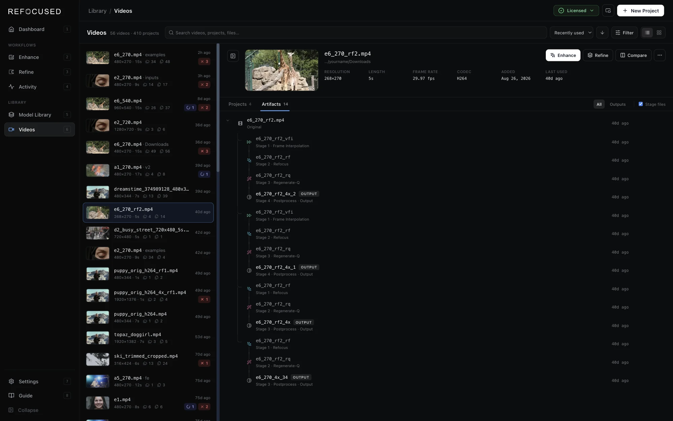Toggle the Stage files checkbox
This screenshot has width=673, height=421.
(x=641, y=104)
